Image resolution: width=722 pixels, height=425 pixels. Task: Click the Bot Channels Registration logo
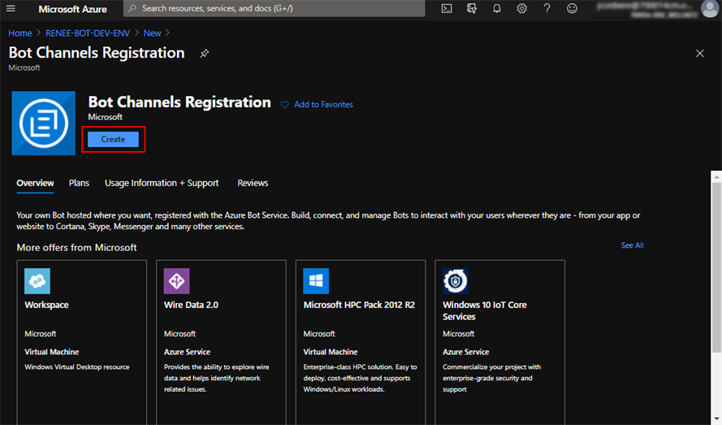click(44, 123)
